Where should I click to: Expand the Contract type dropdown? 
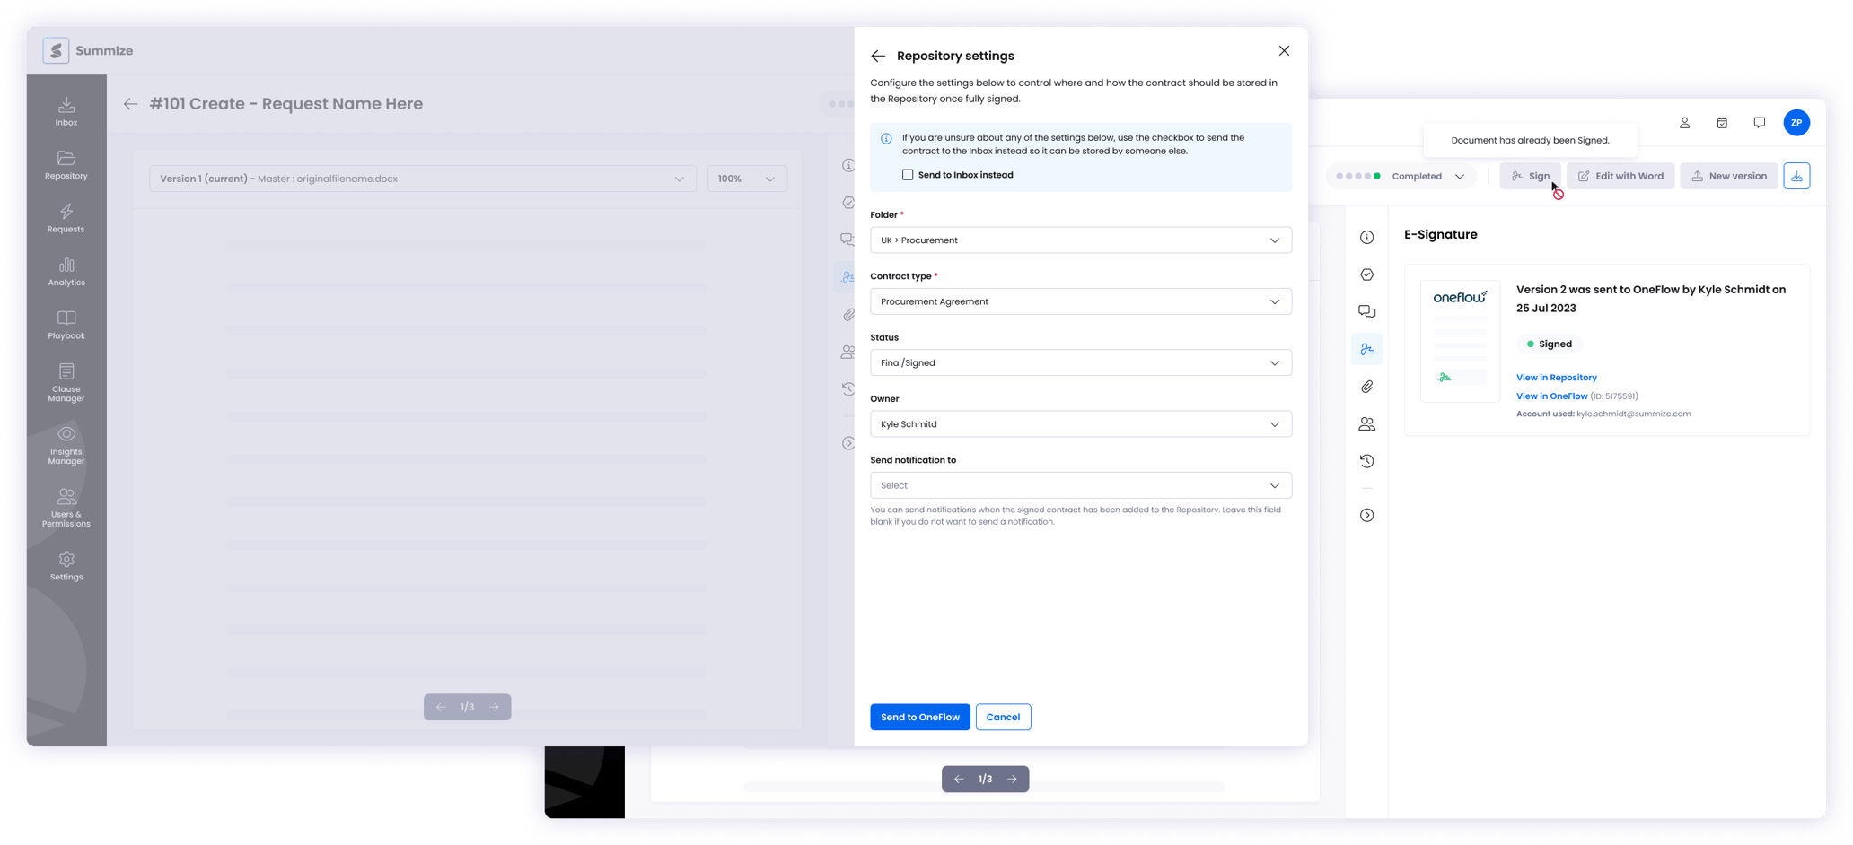(x=1080, y=301)
